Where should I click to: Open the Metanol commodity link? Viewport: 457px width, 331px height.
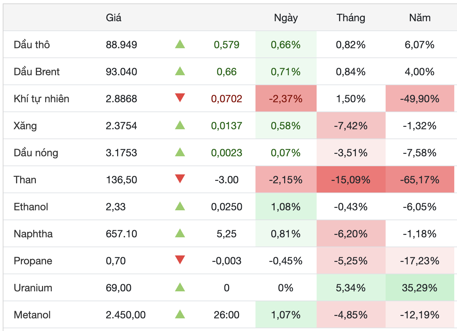point(32,315)
